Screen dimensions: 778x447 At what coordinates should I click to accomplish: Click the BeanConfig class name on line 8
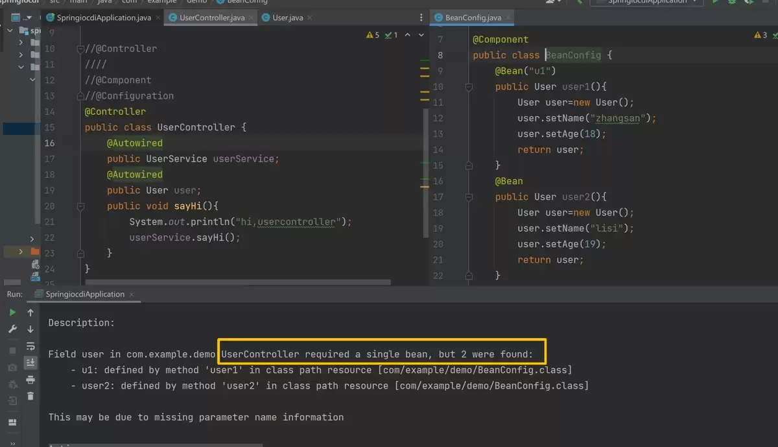tap(573, 55)
